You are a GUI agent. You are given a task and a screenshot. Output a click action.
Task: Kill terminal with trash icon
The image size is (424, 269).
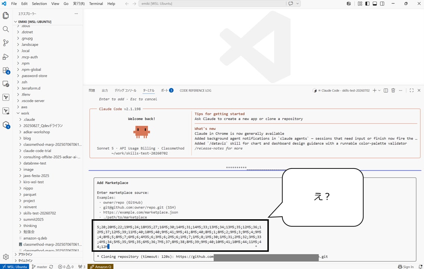(393, 90)
